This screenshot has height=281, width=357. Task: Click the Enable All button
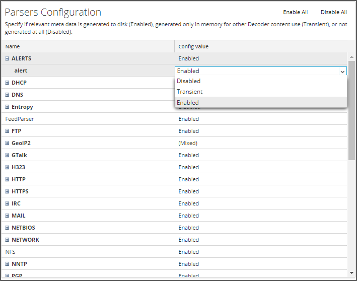[x=295, y=12]
